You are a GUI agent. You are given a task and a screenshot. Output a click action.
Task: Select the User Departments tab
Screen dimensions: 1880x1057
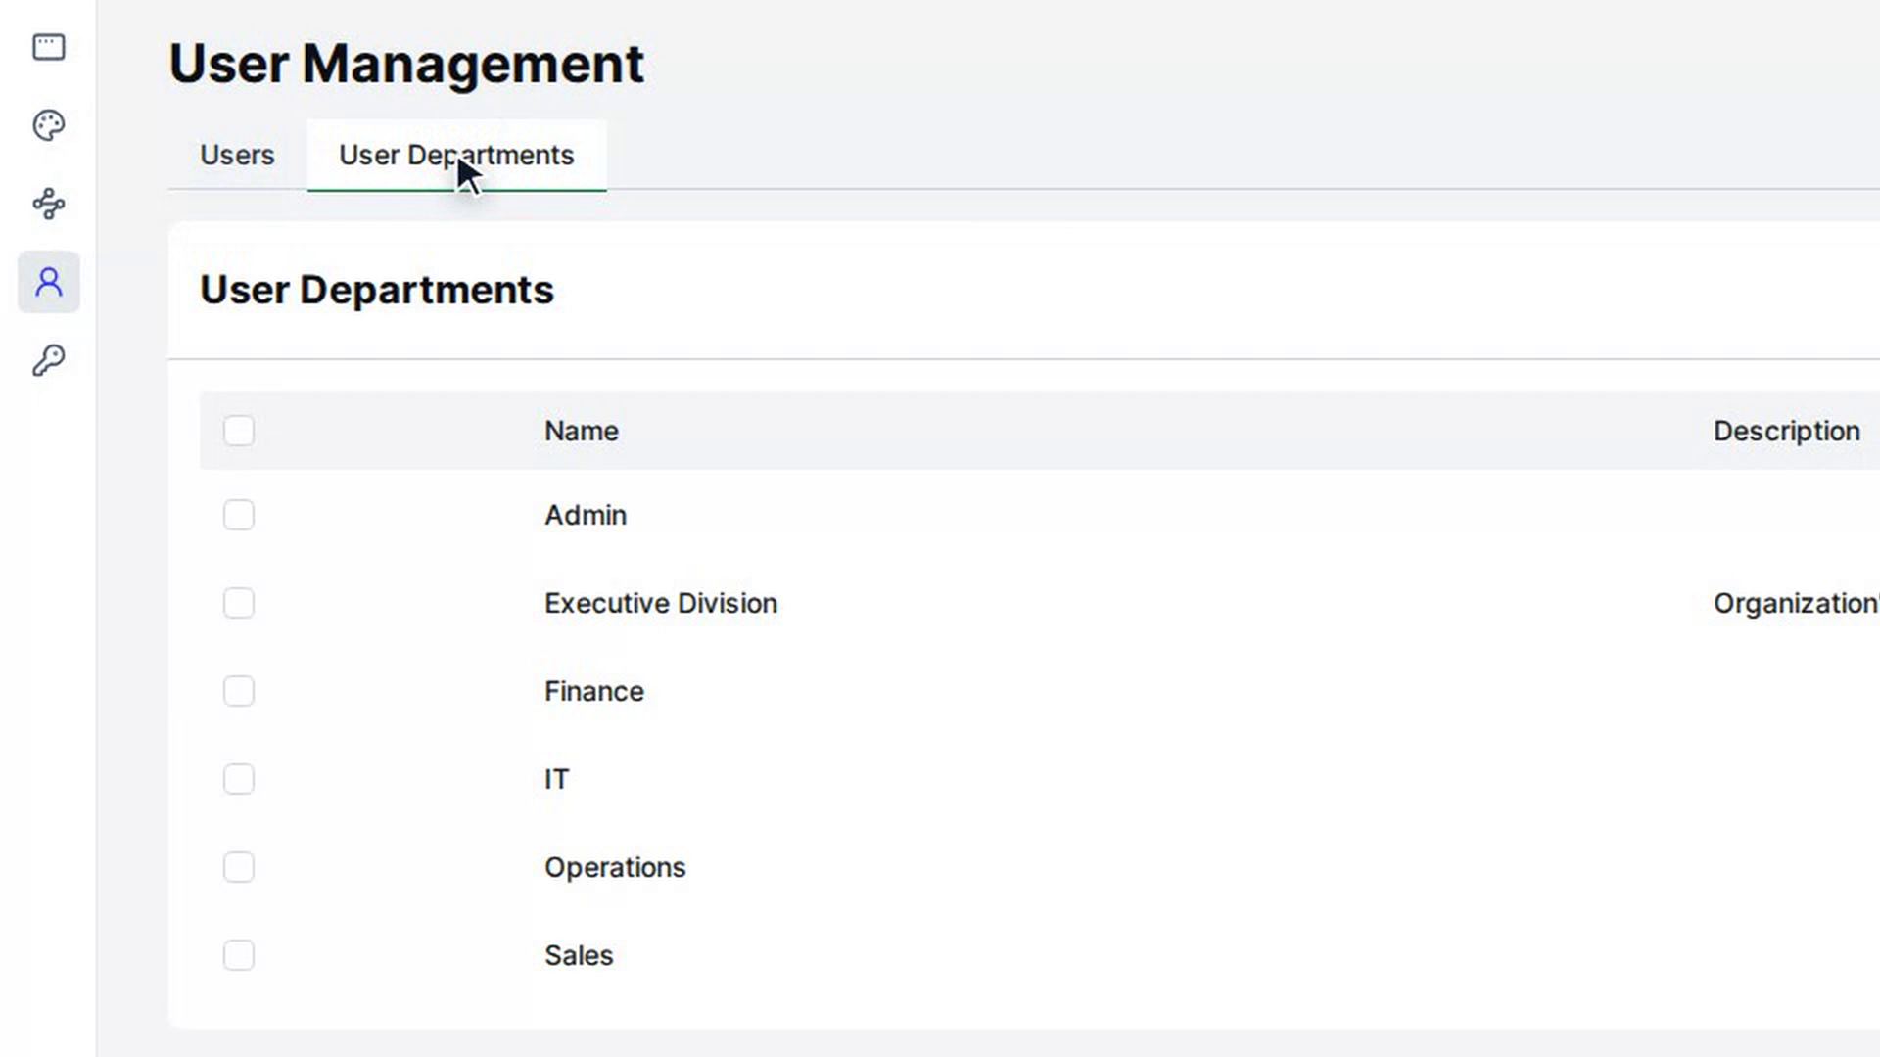click(456, 155)
